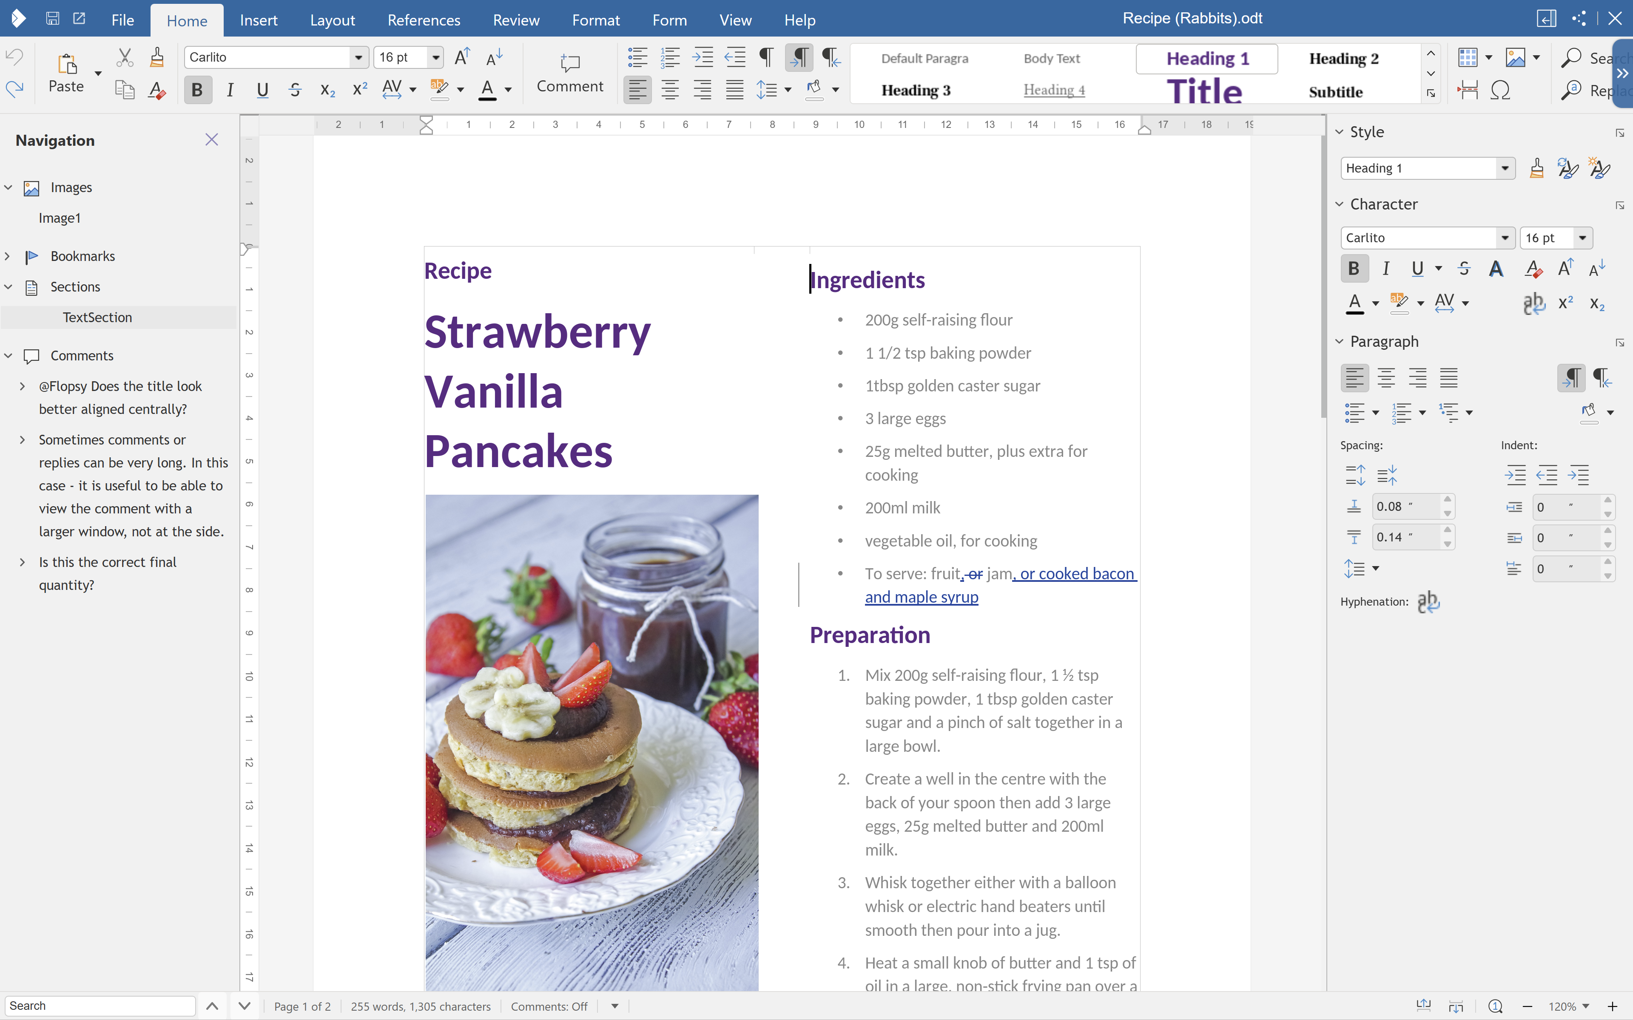Open line spacing dropdown in ribbon

[788, 90]
